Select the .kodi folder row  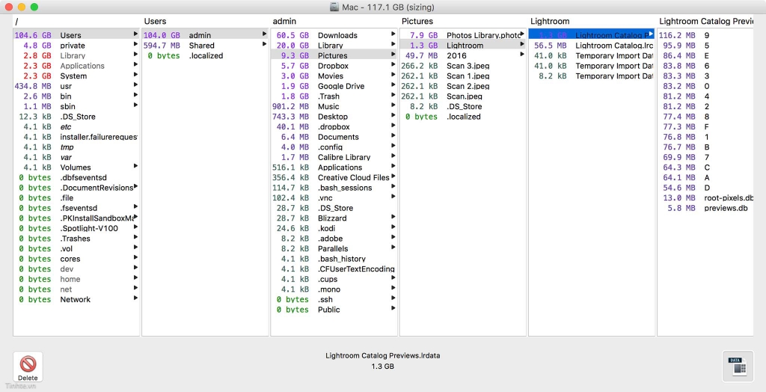(334, 228)
